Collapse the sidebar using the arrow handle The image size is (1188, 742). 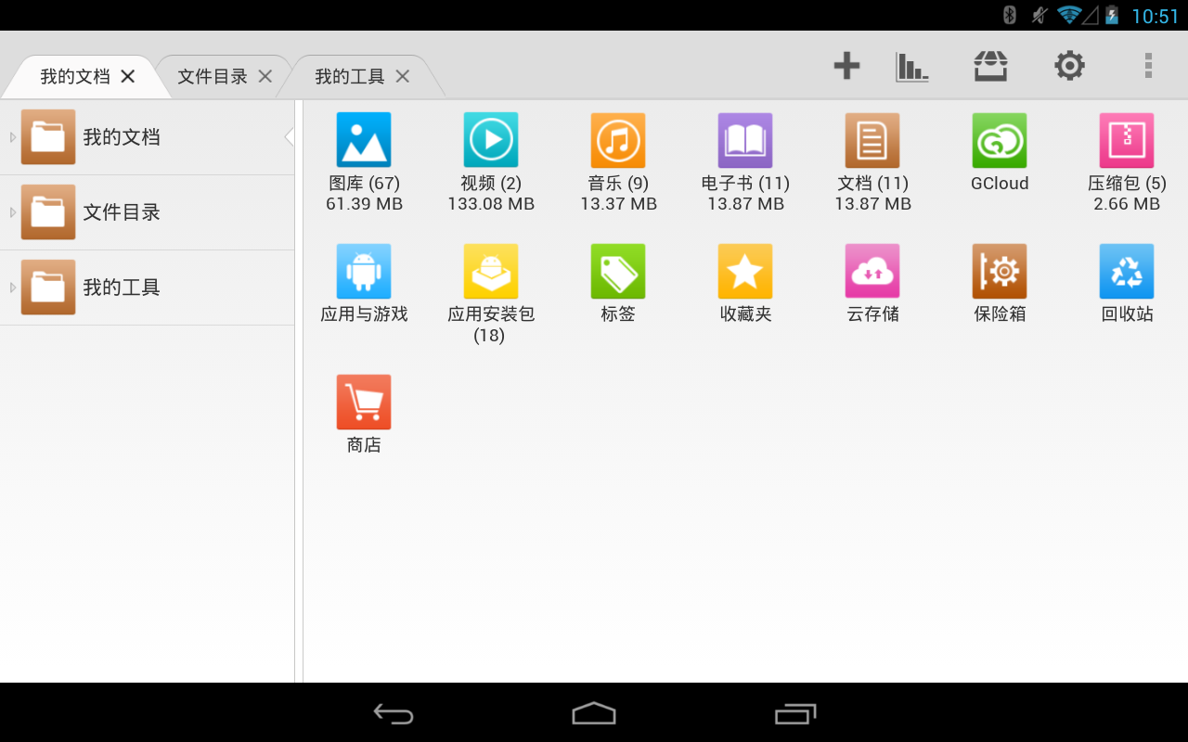point(289,137)
